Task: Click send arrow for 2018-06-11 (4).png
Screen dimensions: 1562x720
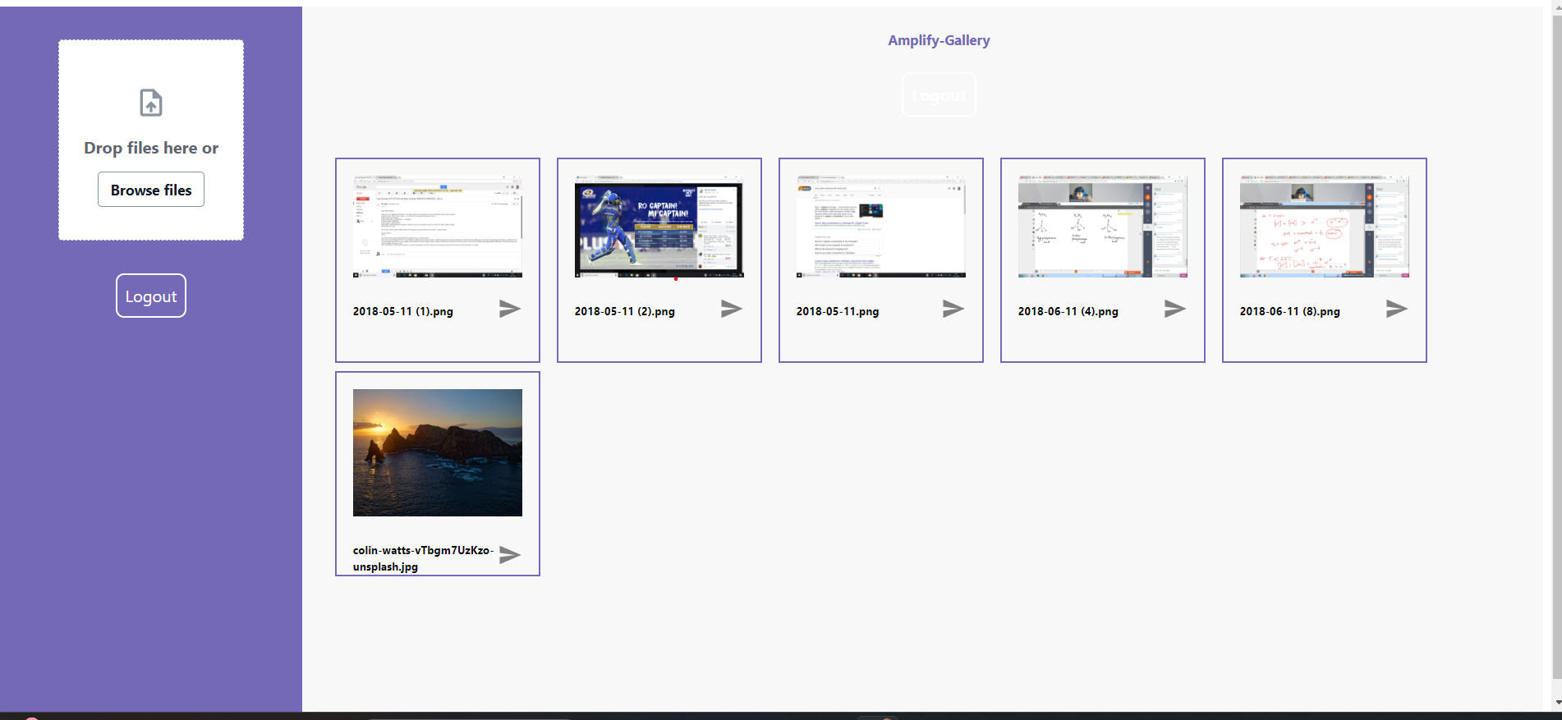Action: 1175,309
